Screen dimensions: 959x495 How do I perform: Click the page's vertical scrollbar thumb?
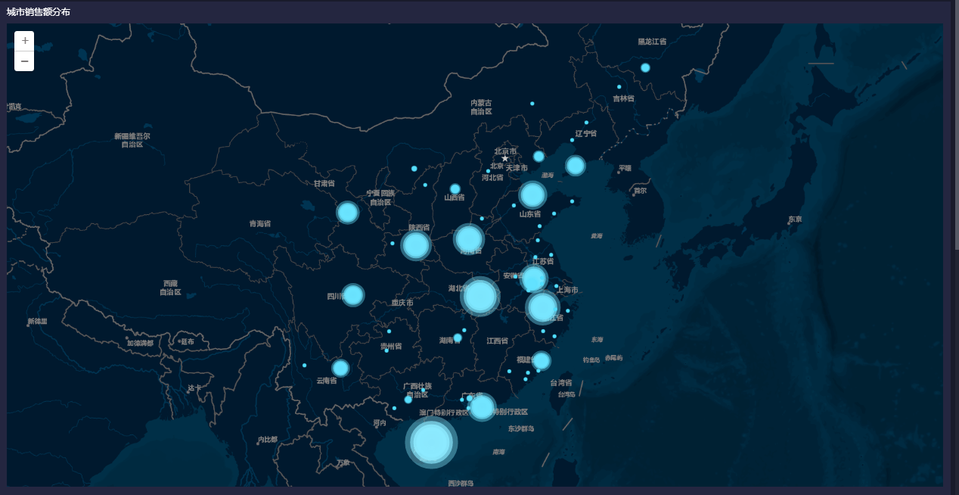pyautogui.click(x=956, y=125)
